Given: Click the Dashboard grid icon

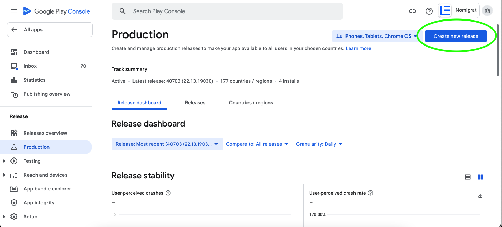Looking at the screenshot, I should point(14,52).
